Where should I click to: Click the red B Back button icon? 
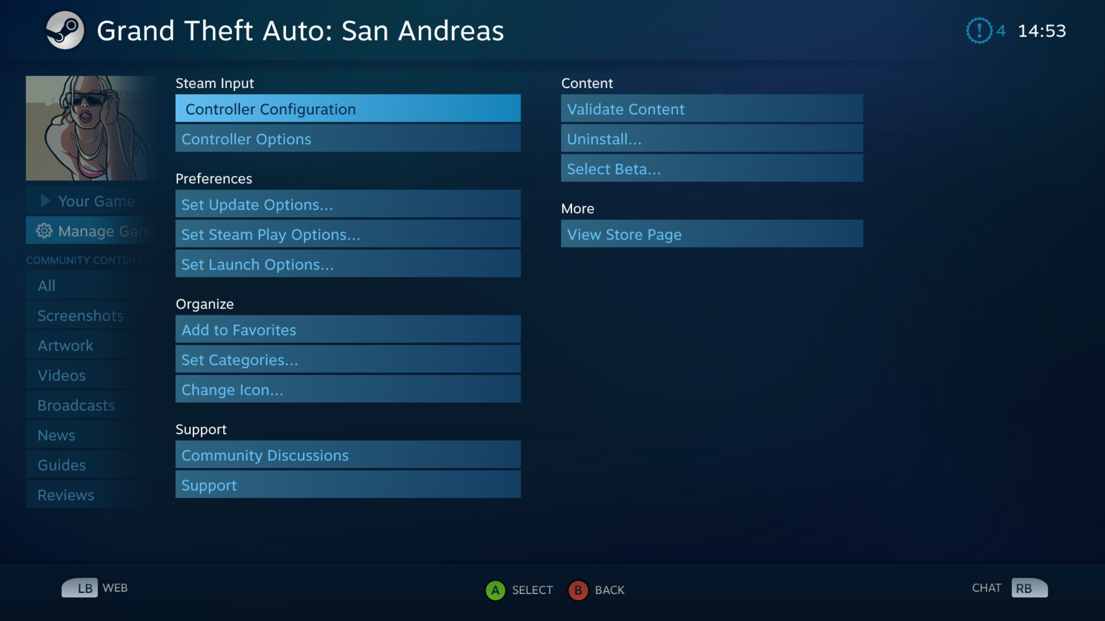tap(578, 590)
